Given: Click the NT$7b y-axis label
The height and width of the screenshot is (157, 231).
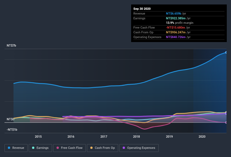Looking at the screenshot, I should point(11,45).
